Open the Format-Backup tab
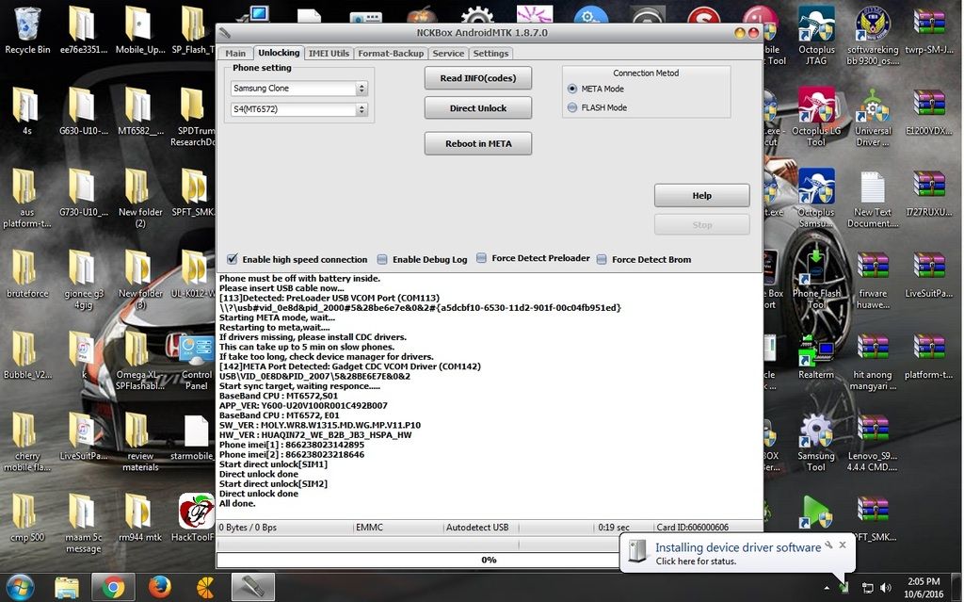This screenshot has width=964, height=602. [x=391, y=54]
